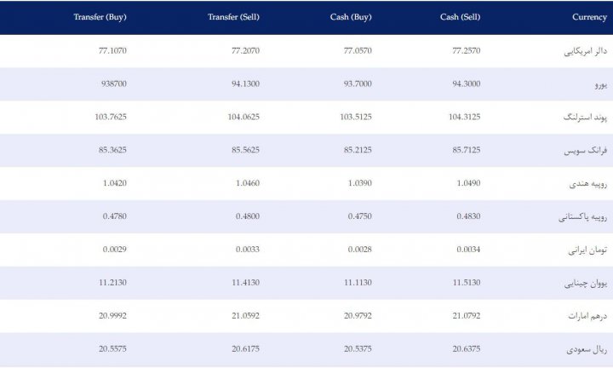Click the Transfer (Buy) column header

point(100,17)
